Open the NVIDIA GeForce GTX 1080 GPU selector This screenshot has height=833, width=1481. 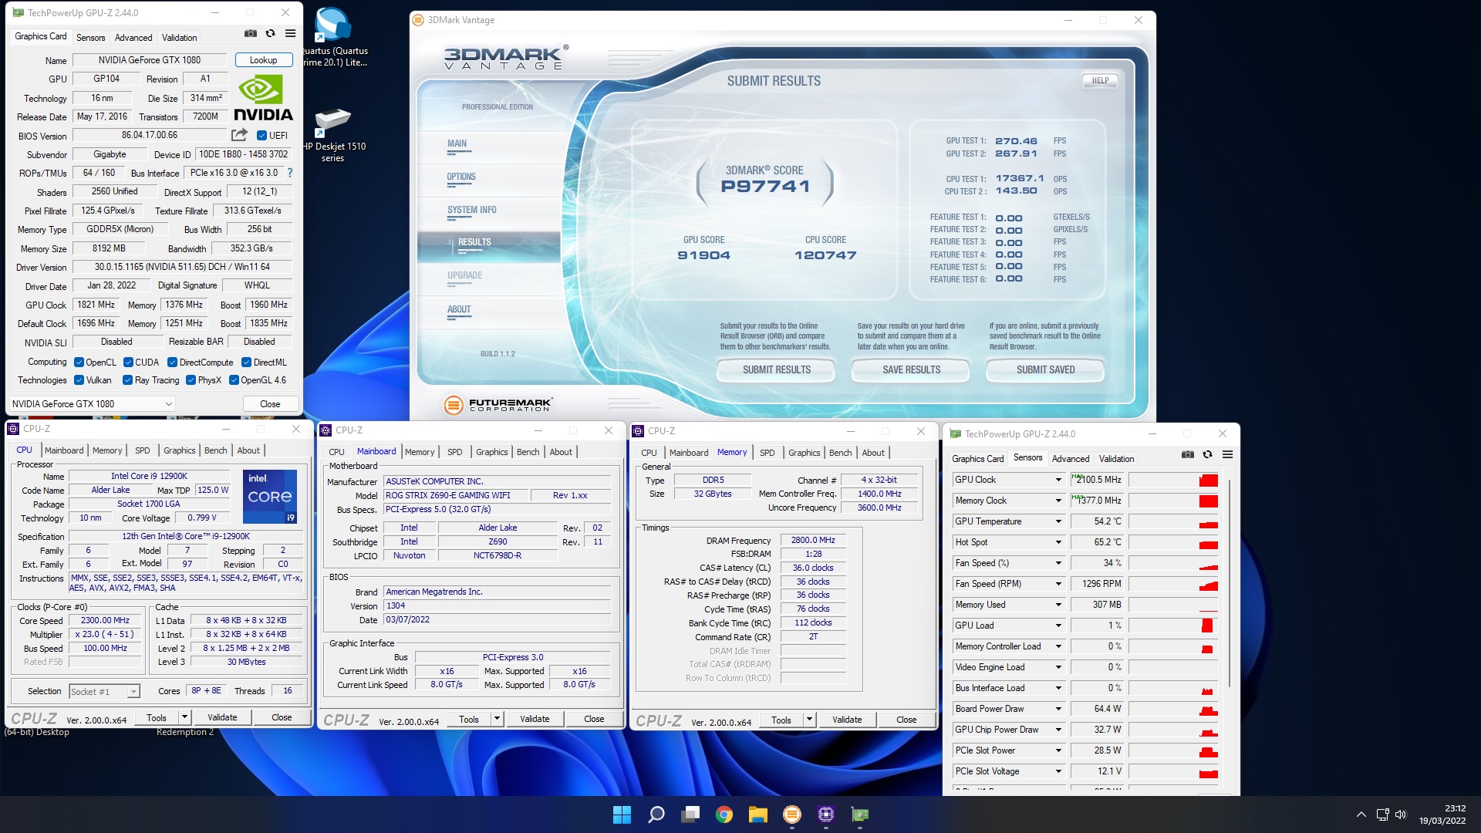tap(92, 404)
